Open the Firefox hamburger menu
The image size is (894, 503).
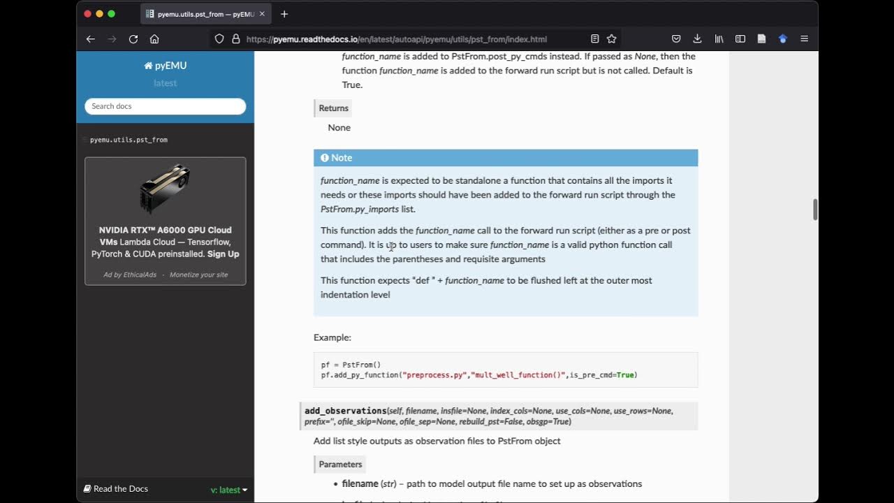pos(805,39)
